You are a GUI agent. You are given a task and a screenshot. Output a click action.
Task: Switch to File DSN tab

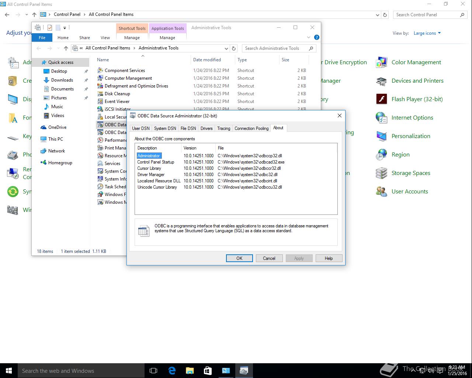tap(188, 128)
